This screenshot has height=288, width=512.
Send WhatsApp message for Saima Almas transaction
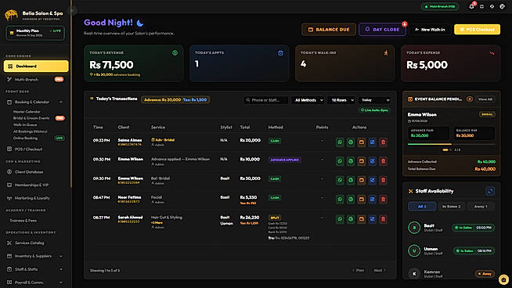340,142
